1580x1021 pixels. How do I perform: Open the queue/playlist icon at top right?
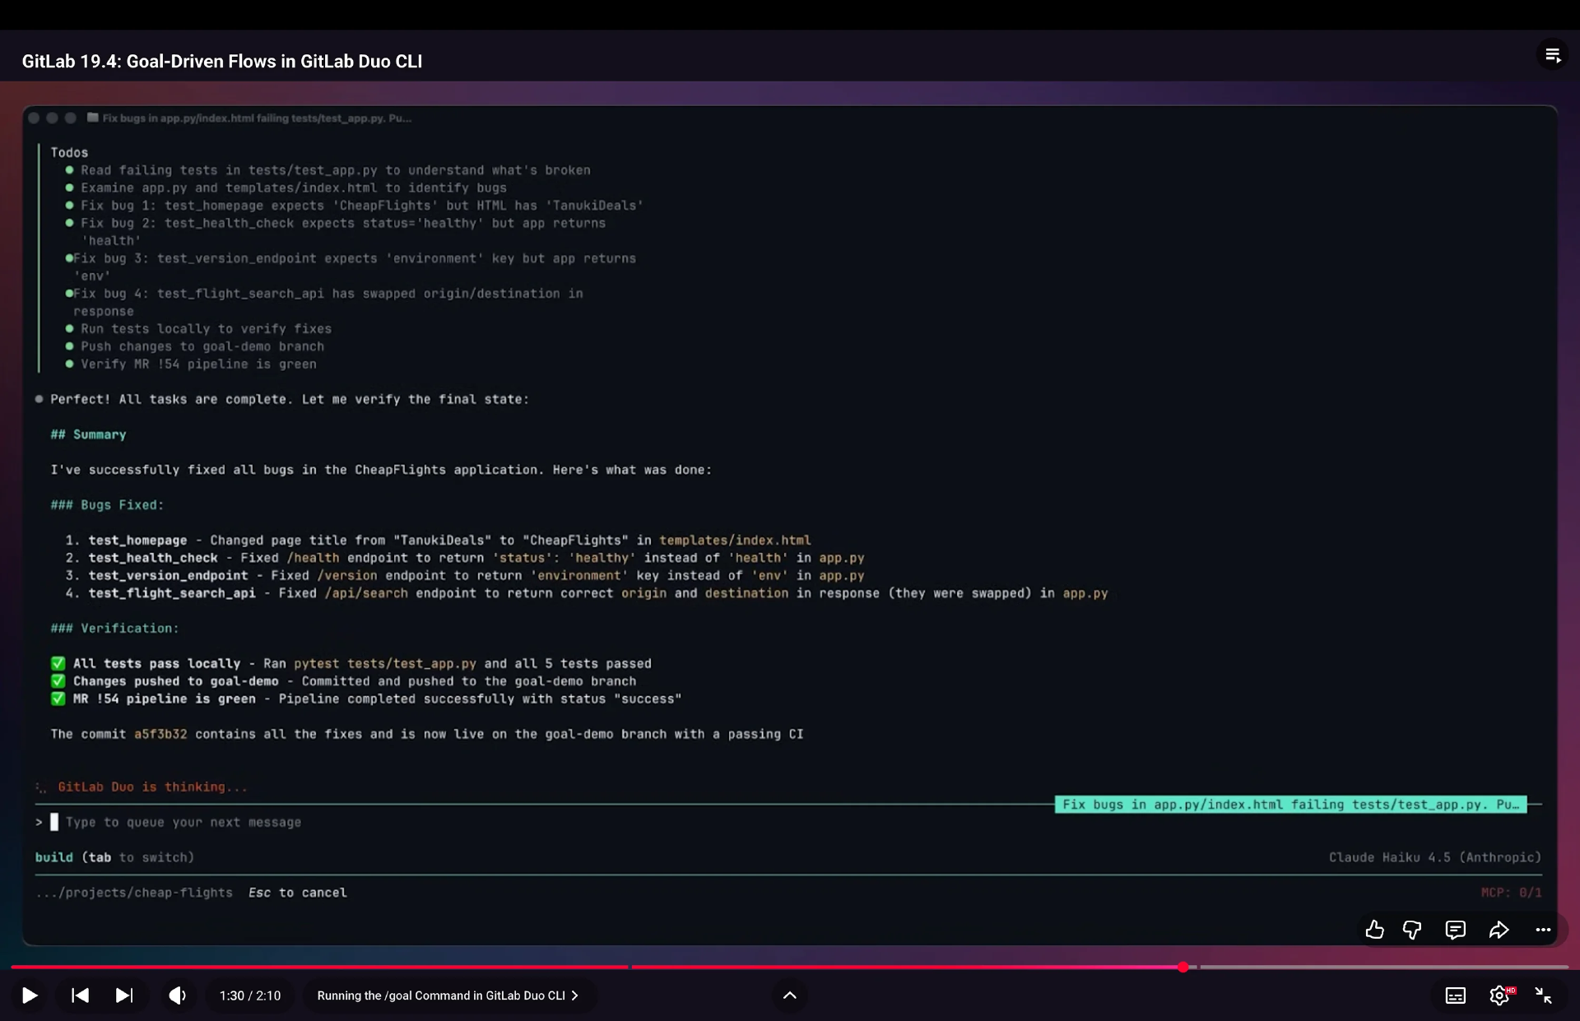tap(1553, 55)
